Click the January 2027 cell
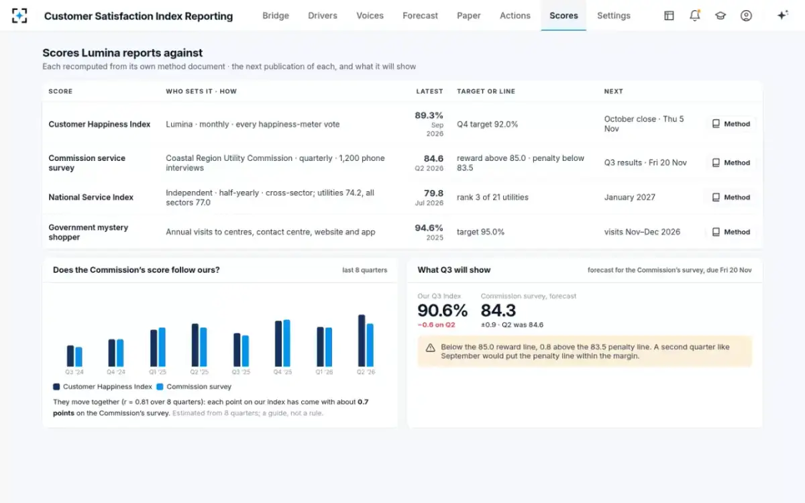 (631, 198)
